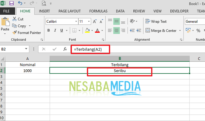Click the Copy button

coord(19,26)
